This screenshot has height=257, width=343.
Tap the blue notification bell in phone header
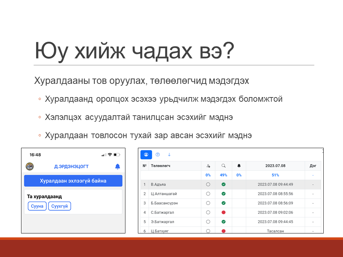pyautogui.click(x=118, y=166)
